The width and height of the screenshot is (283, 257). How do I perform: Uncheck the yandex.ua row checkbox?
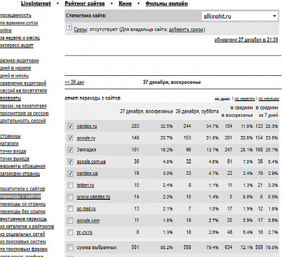click(x=70, y=173)
